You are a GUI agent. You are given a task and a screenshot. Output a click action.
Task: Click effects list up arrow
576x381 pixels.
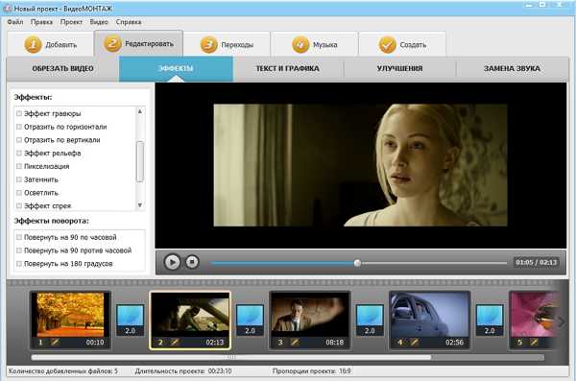139,111
